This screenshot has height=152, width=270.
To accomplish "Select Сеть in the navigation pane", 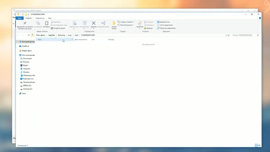I will point(22,94).
